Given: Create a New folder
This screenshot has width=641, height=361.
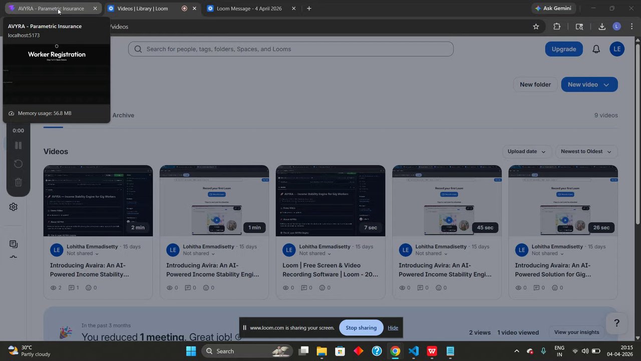Looking at the screenshot, I should (x=535, y=85).
